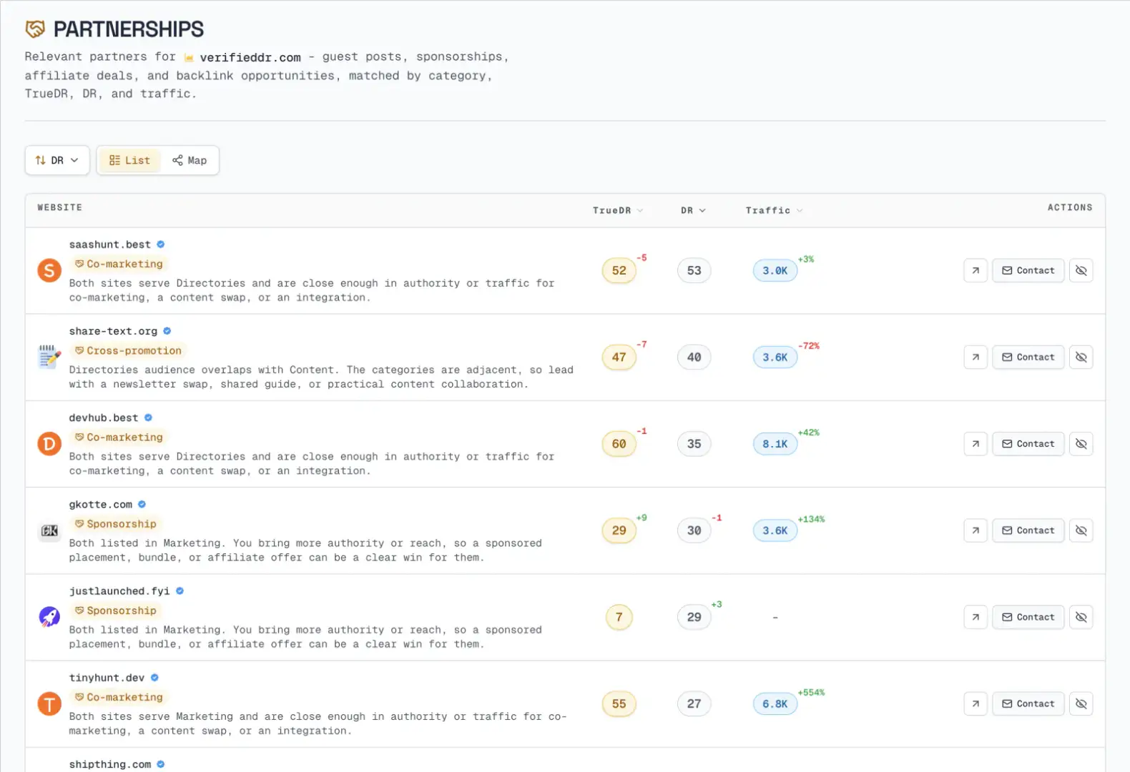Open the external link arrow for gkotte.com
This screenshot has height=772, width=1130.
point(976,530)
